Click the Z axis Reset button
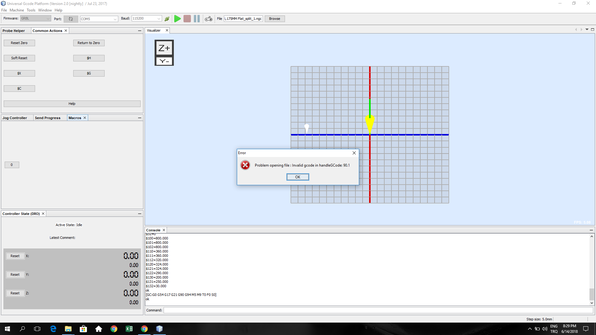This screenshot has width=596, height=335. (x=15, y=293)
